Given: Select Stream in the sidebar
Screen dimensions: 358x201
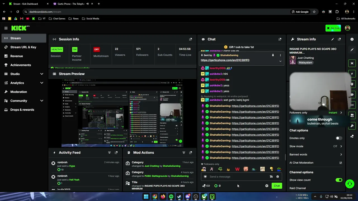Looking at the screenshot, I should [x=24, y=38].
